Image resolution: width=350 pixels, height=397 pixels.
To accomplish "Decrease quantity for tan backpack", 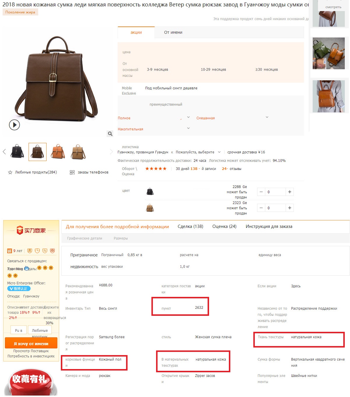I will click(261, 208).
